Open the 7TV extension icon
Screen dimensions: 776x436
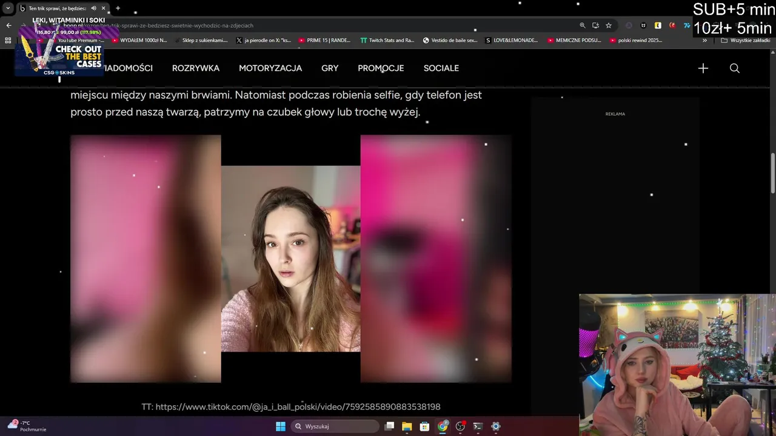[x=686, y=25]
